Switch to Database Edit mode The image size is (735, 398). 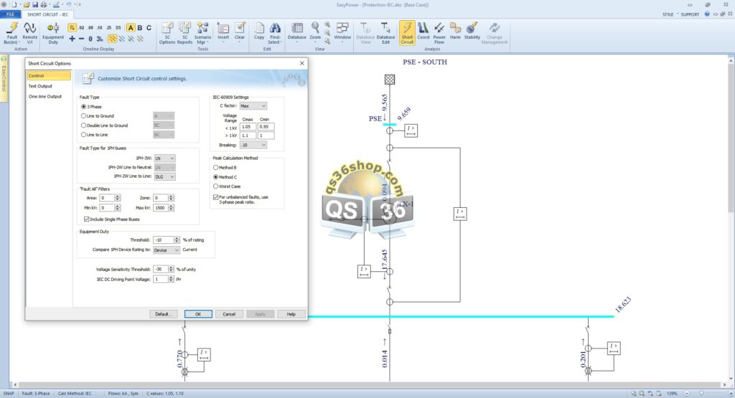point(385,33)
